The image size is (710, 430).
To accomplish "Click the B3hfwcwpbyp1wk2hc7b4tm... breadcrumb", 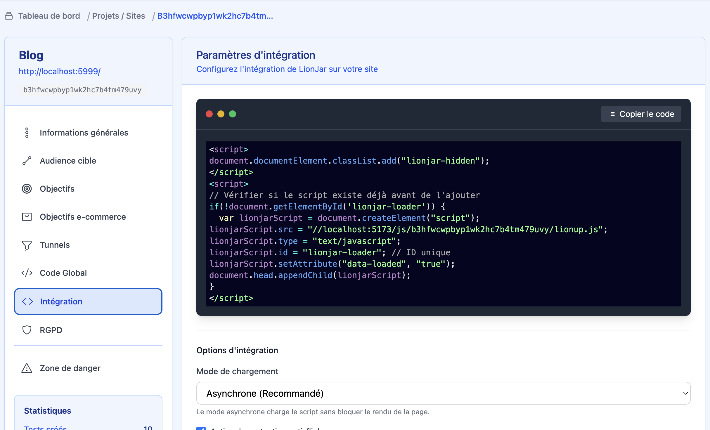I will [215, 16].
